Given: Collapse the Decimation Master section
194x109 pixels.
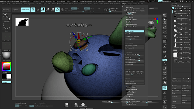Looking at the screenshot, I should (x=131, y=27).
